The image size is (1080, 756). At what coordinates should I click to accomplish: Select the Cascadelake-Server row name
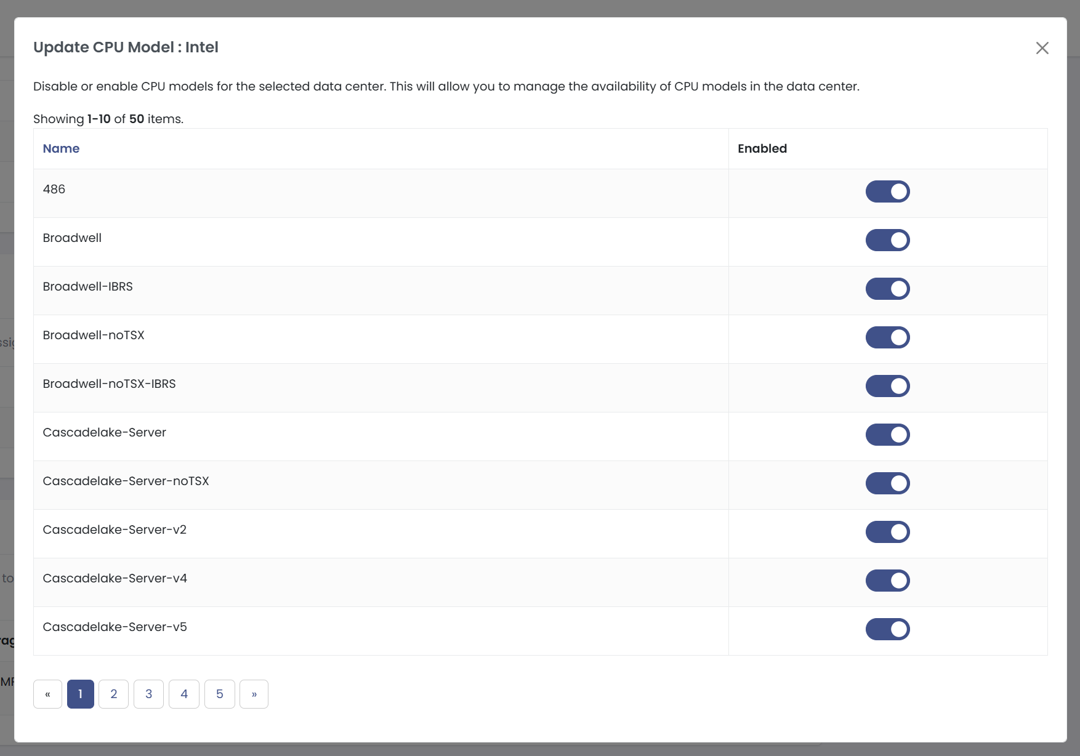point(104,432)
